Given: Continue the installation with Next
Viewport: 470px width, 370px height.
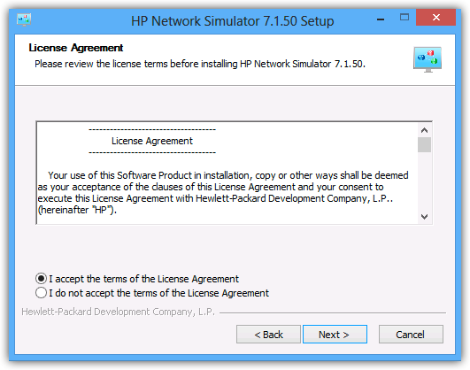Looking at the screenshot, I should [335, 335].
